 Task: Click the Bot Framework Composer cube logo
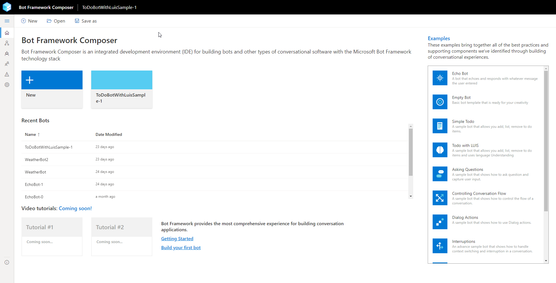coord(7,7)
